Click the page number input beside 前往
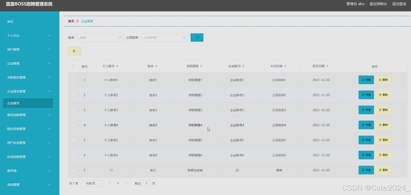The height and width of the screenshot is (195, 411). click(x=147, y=183)
